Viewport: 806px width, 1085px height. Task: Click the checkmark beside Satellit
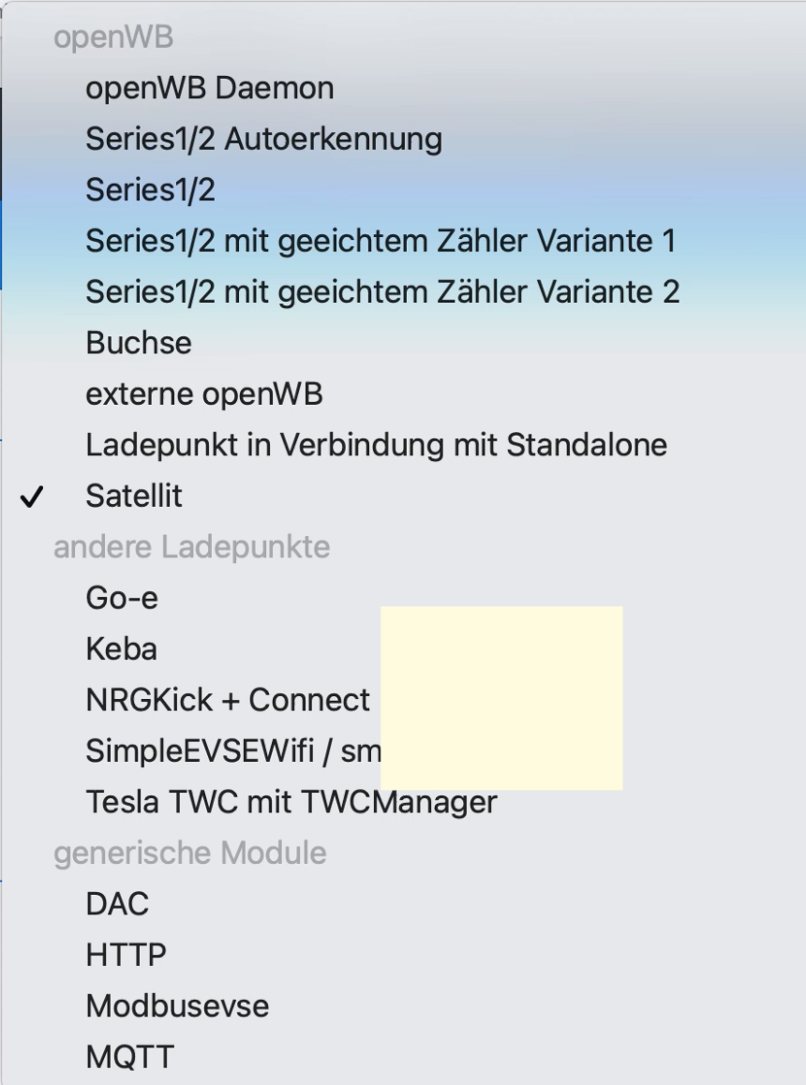pos(32,498)
